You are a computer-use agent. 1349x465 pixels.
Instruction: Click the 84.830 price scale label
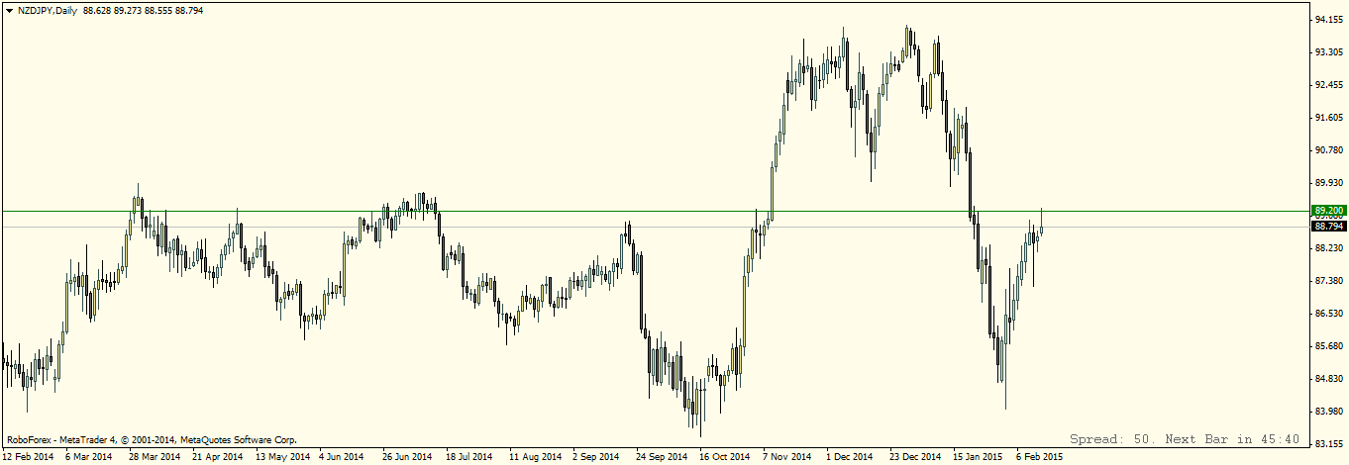coord(1328,379)
